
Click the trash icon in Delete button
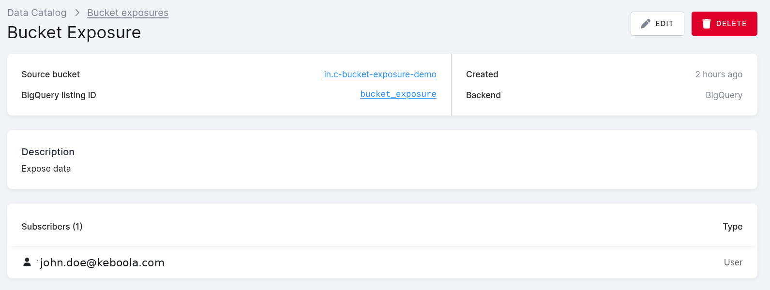(707, 24)
